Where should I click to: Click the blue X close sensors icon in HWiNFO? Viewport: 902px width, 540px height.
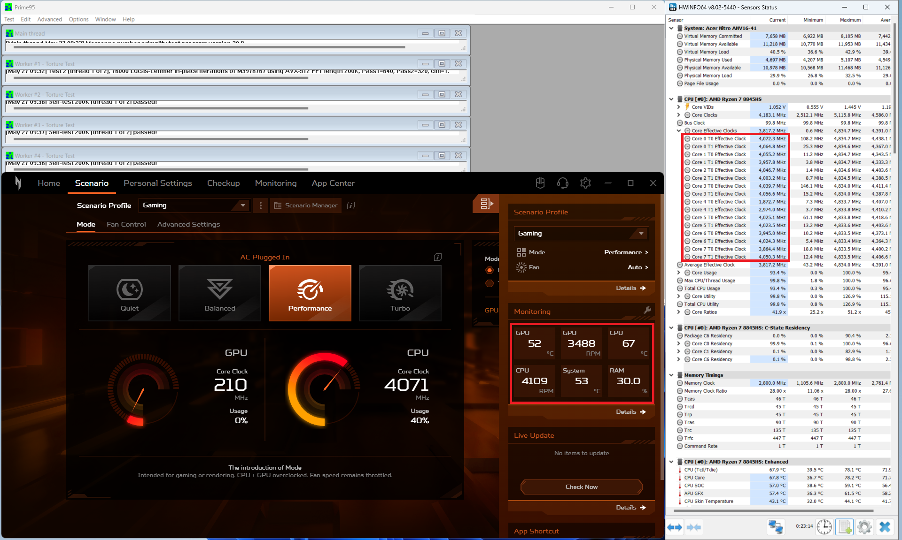click(x=885, y=527)
